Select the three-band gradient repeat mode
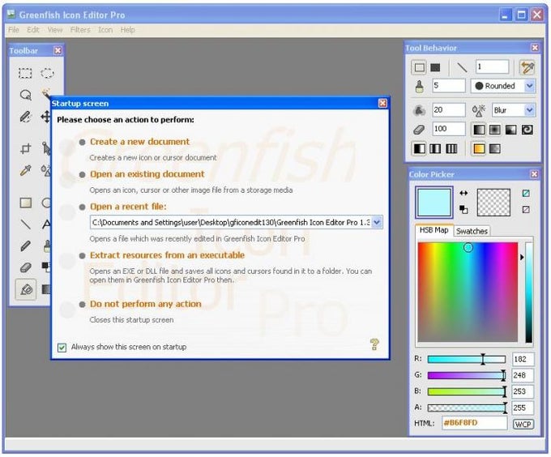Viewport: 551px width, 457px height. point(435,149)
